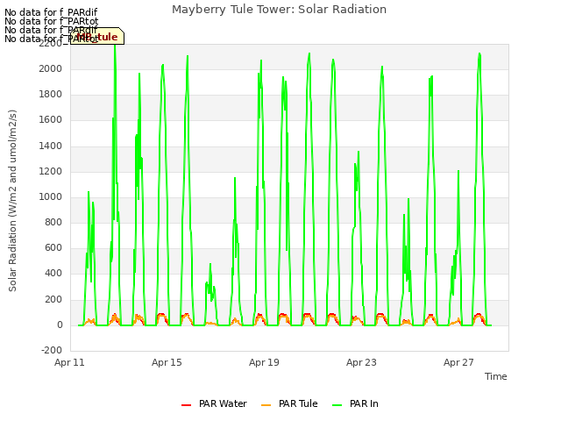Click the chart title Mayberry Tule Tower
Viewport: 561px width, 421px height.
279,10
